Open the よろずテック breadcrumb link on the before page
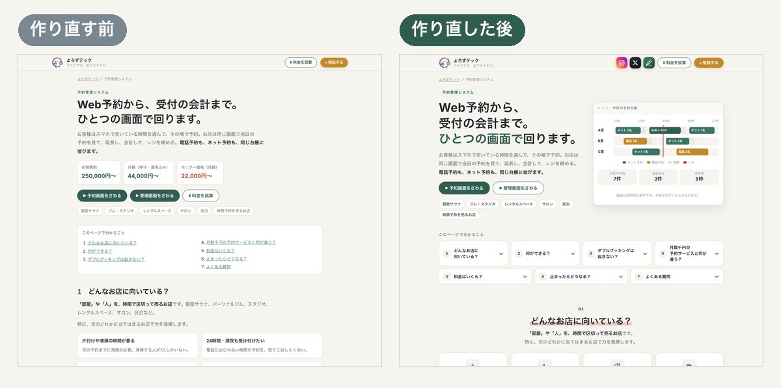Screen dimensions: 781x388 pos(87,79)
